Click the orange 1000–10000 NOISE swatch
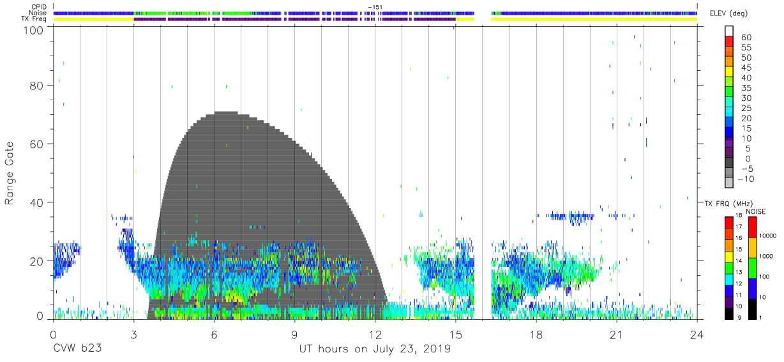Screen dimensions: 784x362 coord(751,248)
